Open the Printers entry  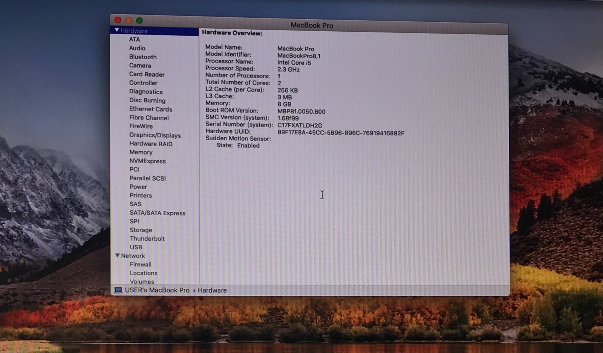tap(141, 195)
